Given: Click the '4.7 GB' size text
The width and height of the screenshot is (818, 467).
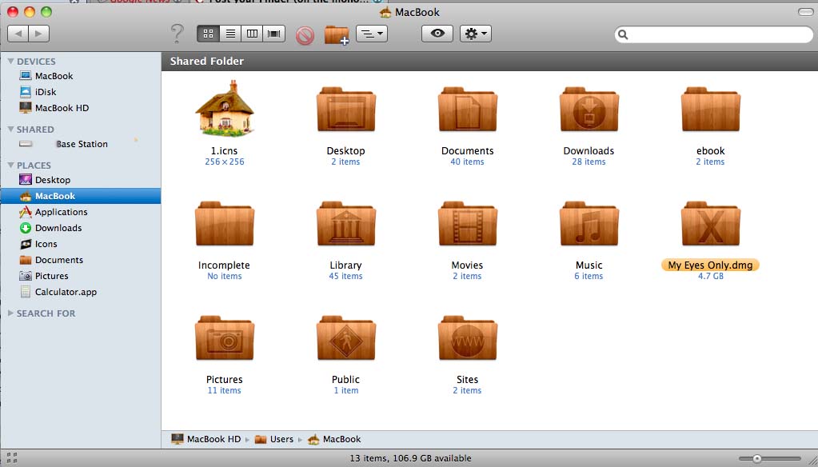Looking at the screenshot, I should [x=711, y=276].
